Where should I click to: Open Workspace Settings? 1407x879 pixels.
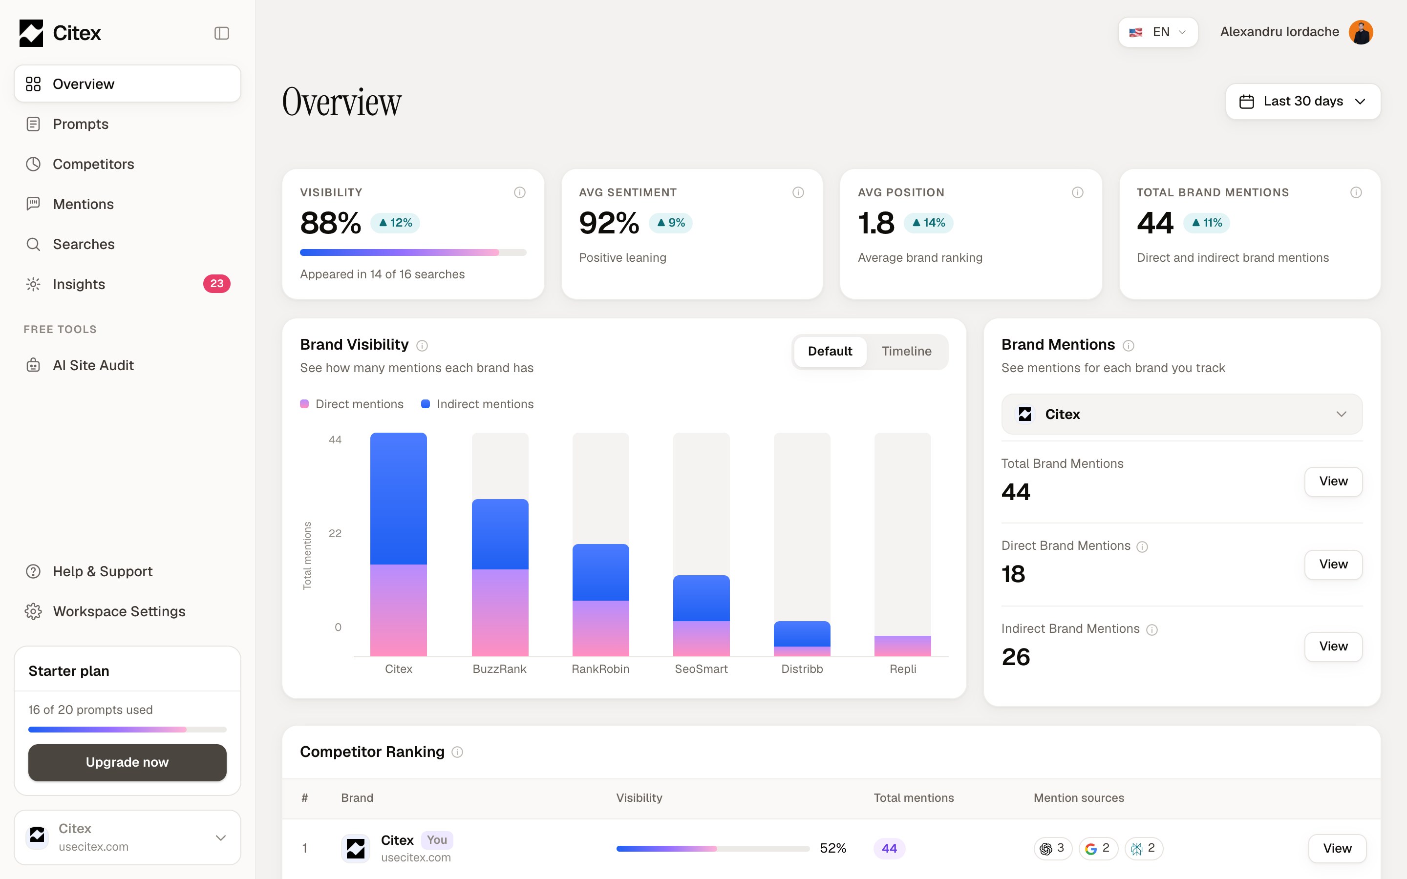[x=128, y=611]
